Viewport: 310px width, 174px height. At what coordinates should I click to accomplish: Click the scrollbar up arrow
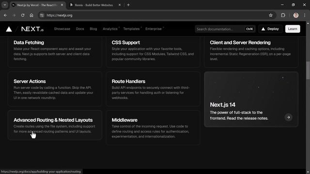308,23
